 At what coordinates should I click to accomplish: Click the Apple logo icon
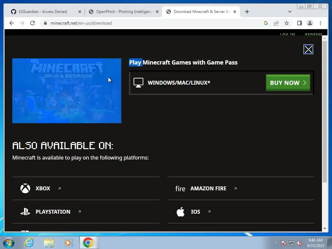(181, 212)
